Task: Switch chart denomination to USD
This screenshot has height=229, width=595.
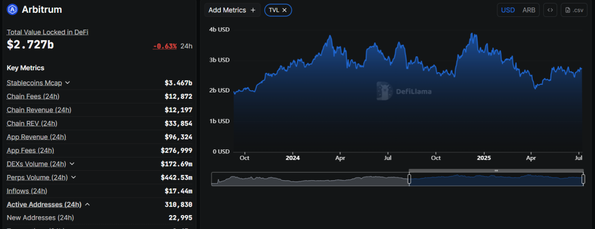Action: tap(508, 10)
